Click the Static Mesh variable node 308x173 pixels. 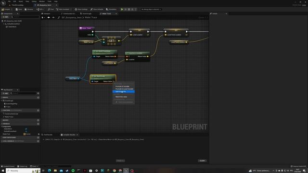pyautogui.click(x=73, y=78)
